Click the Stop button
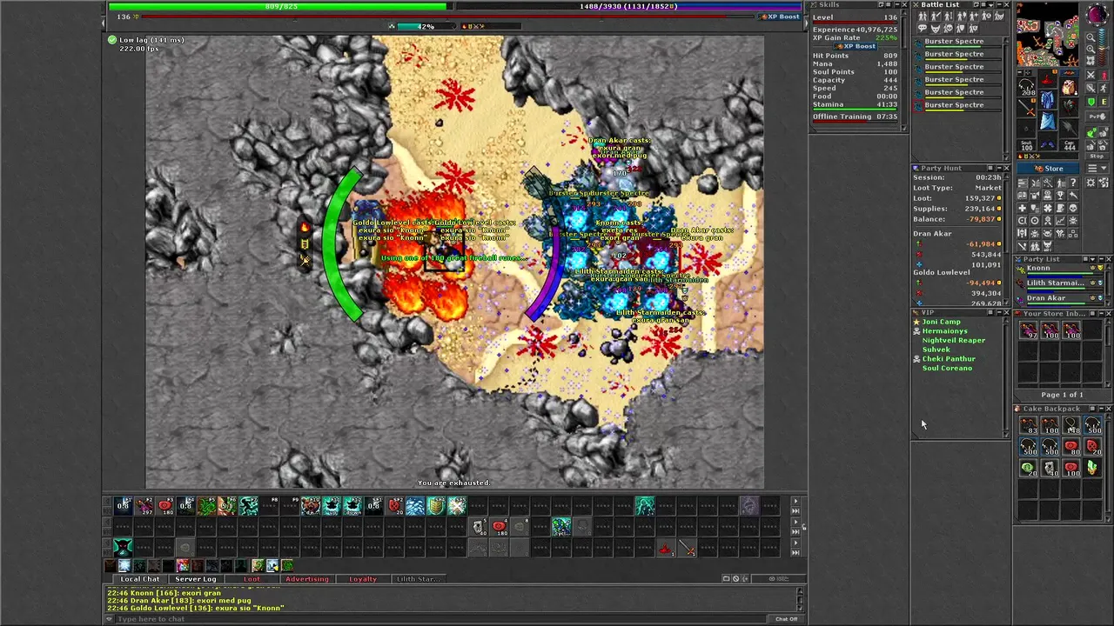This screenshot has height=626, width=1114. coord(1097,156)
